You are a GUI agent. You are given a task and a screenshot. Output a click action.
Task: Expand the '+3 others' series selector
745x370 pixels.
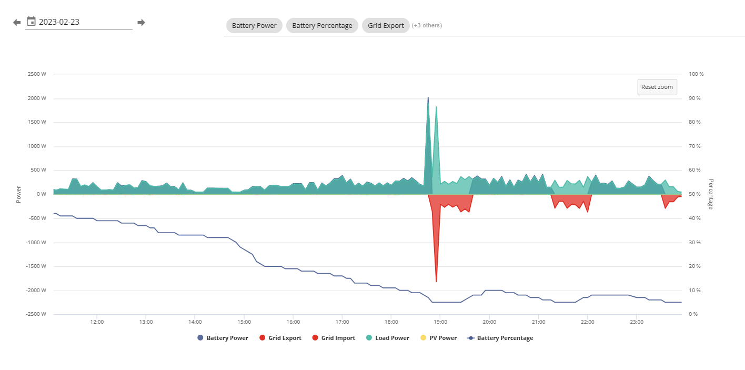pos(427,25)
